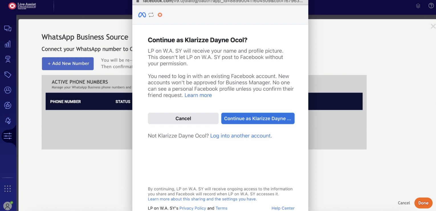
Task: Open the Privacy Policy link
Action: tap(193, 208)
